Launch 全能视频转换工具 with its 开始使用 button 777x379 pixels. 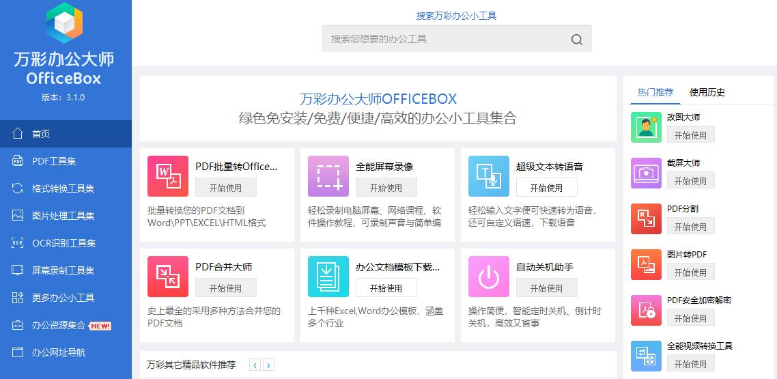(x=691, y=364)
